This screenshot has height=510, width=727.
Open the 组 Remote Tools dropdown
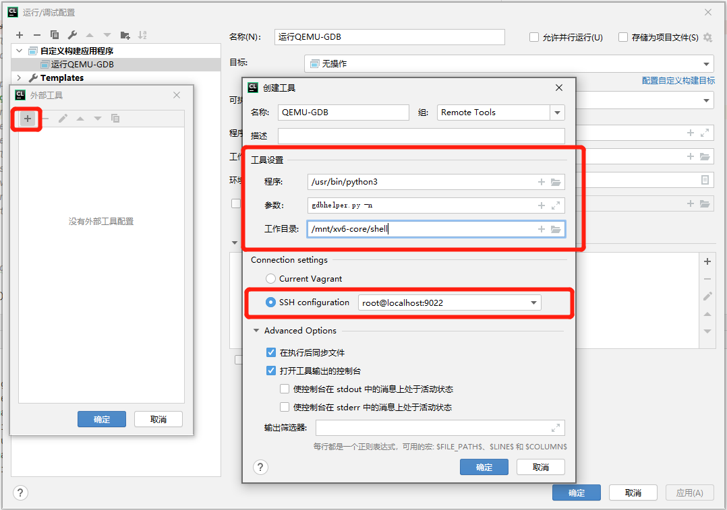point(557,113)
